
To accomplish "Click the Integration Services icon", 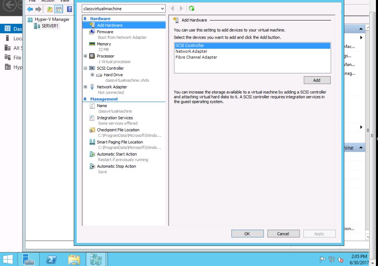I will click(x=92, y=118).
